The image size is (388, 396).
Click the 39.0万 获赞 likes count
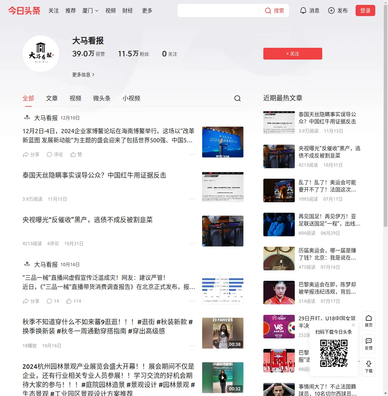tap(89, 54)
